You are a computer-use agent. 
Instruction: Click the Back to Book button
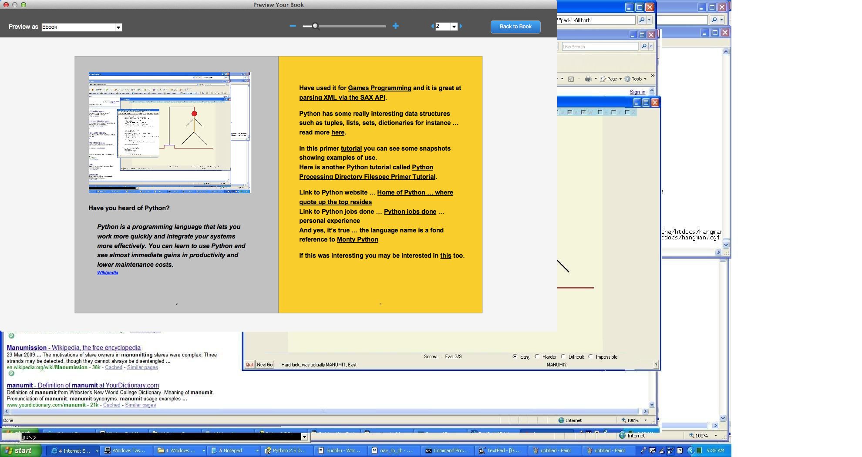pos(515,27)
